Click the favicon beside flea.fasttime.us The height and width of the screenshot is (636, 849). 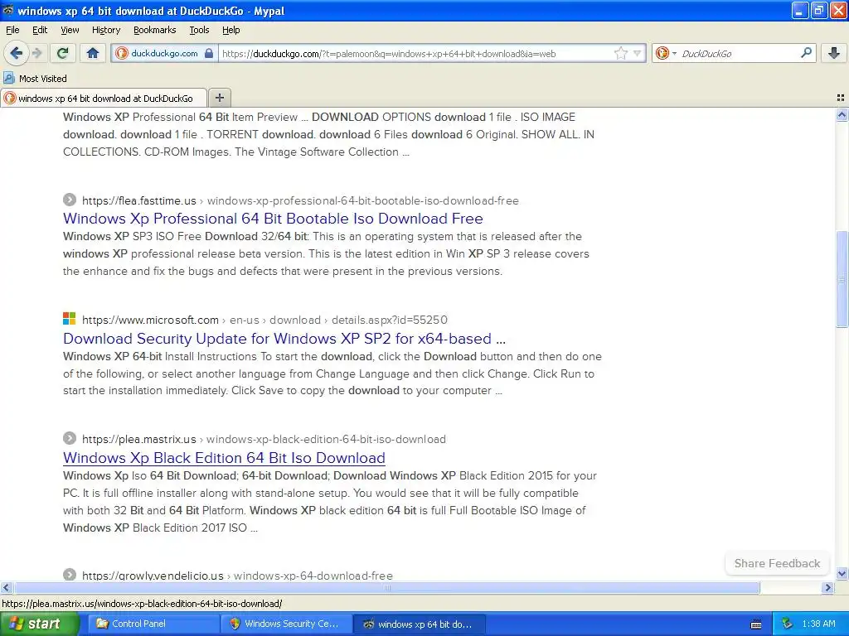click(70, 200)
